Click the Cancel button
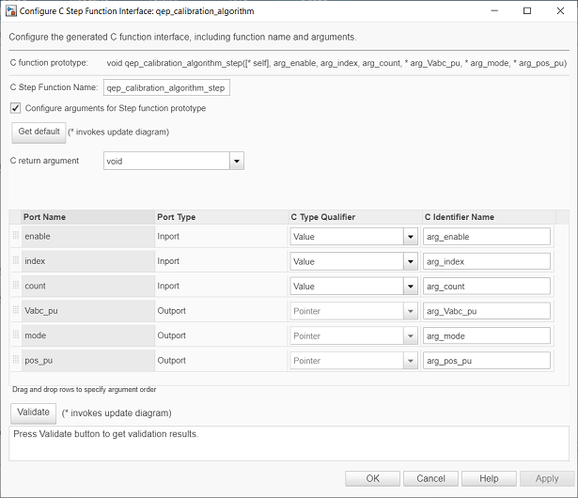 click(430, 478)
